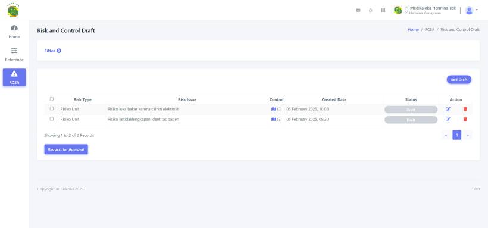This screenshot has width=488, height=228.
Task: Select the RCSA warning triangle icon
Action: pos(14,74)
